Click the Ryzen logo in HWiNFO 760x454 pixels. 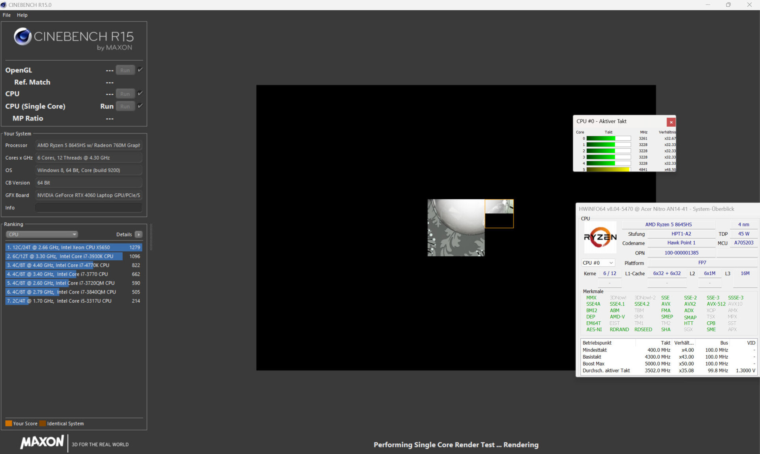pos(600,237)
